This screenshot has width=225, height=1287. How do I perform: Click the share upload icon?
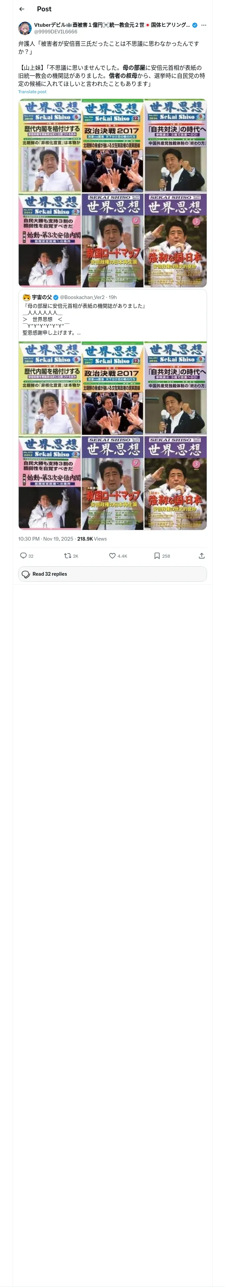pyautogui.click(x=202, y=556)
